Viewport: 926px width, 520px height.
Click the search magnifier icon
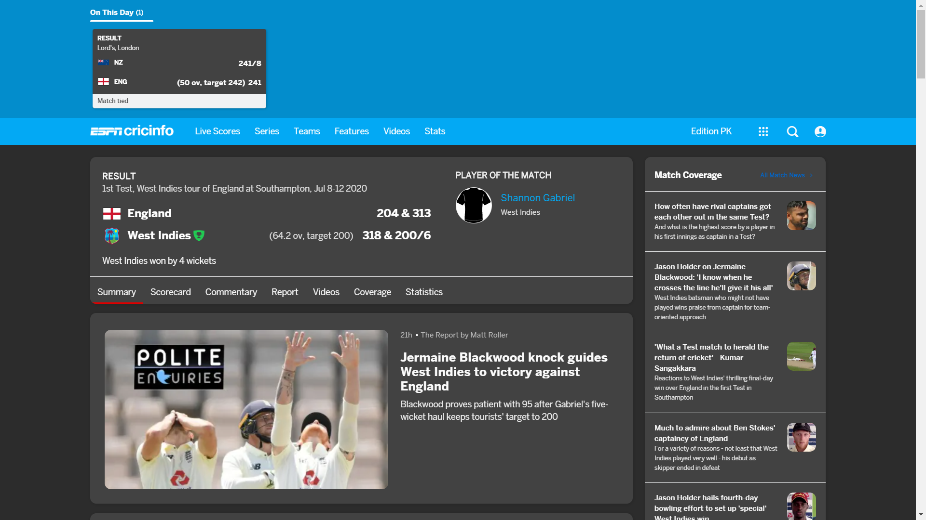(x=792, y=131)
